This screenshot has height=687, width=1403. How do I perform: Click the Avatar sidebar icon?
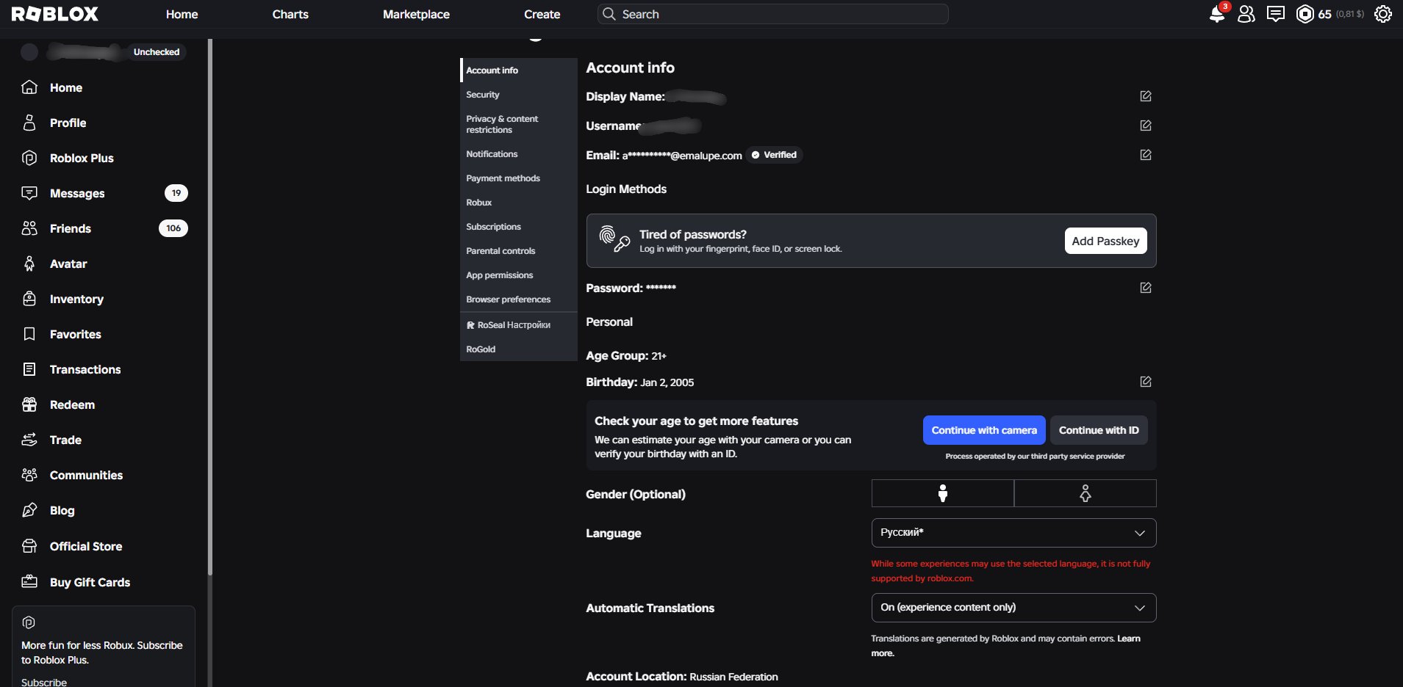click(29, 263)
